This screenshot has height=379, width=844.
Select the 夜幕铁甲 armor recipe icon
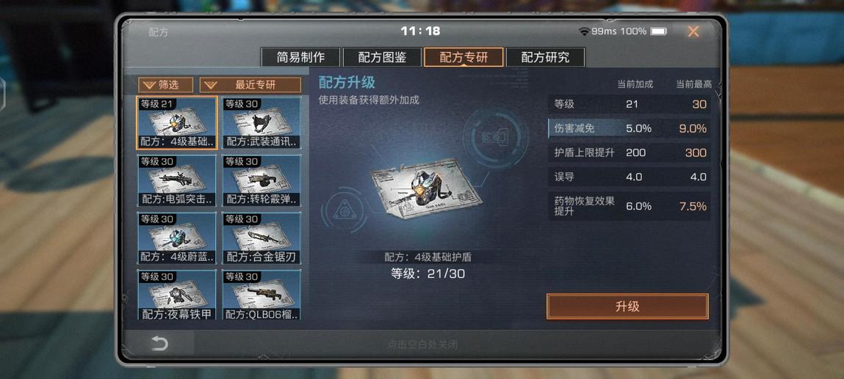point(177,295)
